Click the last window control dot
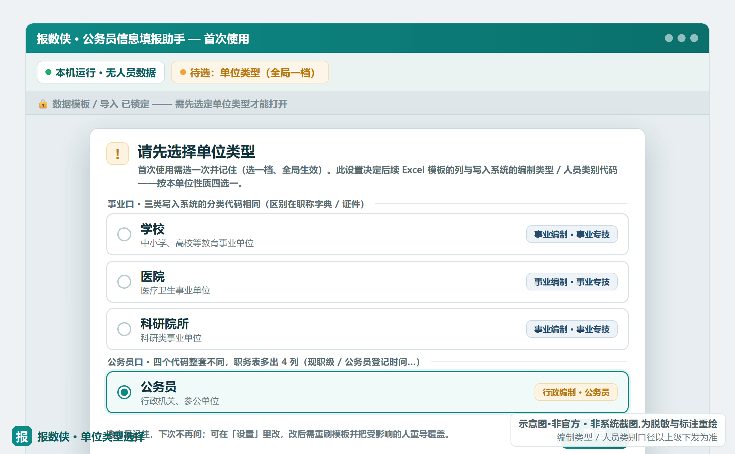The height and width of the screenshot is (454, 735). coord(694,38)
